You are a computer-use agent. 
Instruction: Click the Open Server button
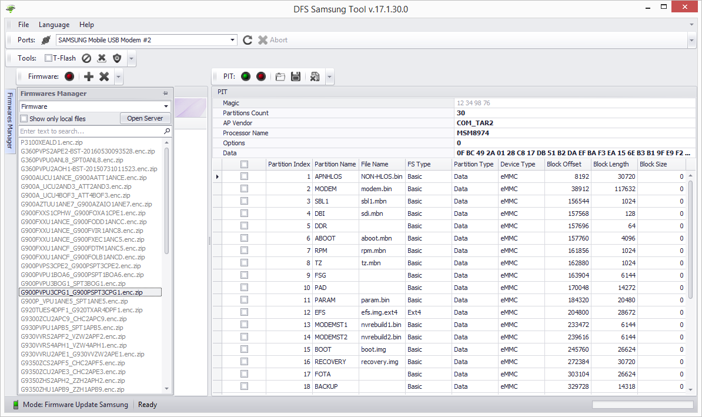tap(145, 118)
